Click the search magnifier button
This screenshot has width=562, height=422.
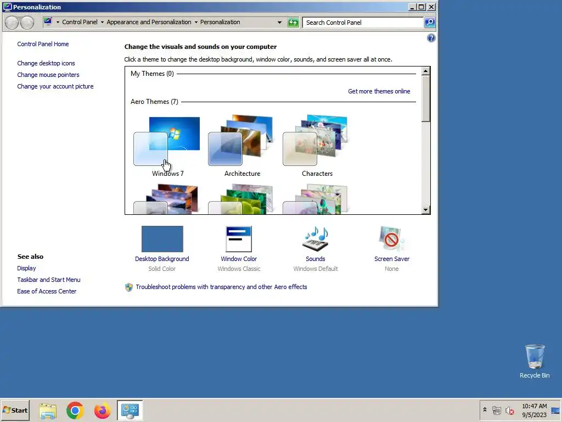pyautogui.click(x=429, y=22)
